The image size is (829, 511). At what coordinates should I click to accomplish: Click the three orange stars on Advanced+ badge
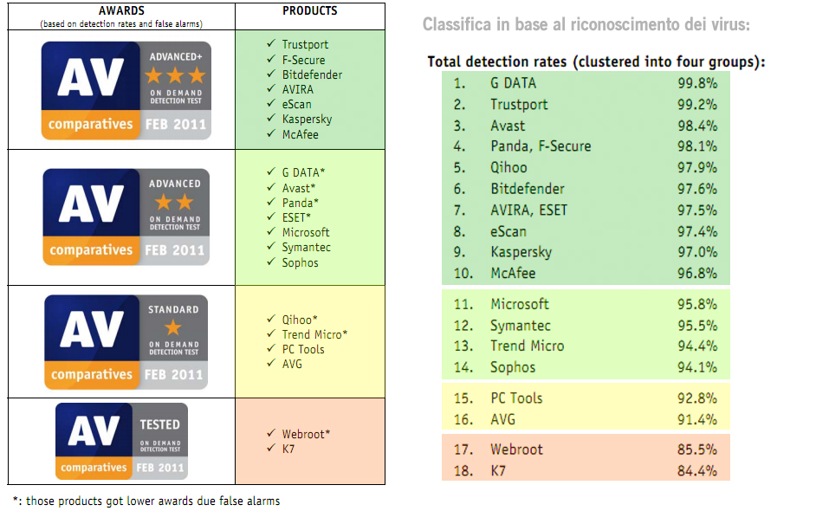pos(175,75)
